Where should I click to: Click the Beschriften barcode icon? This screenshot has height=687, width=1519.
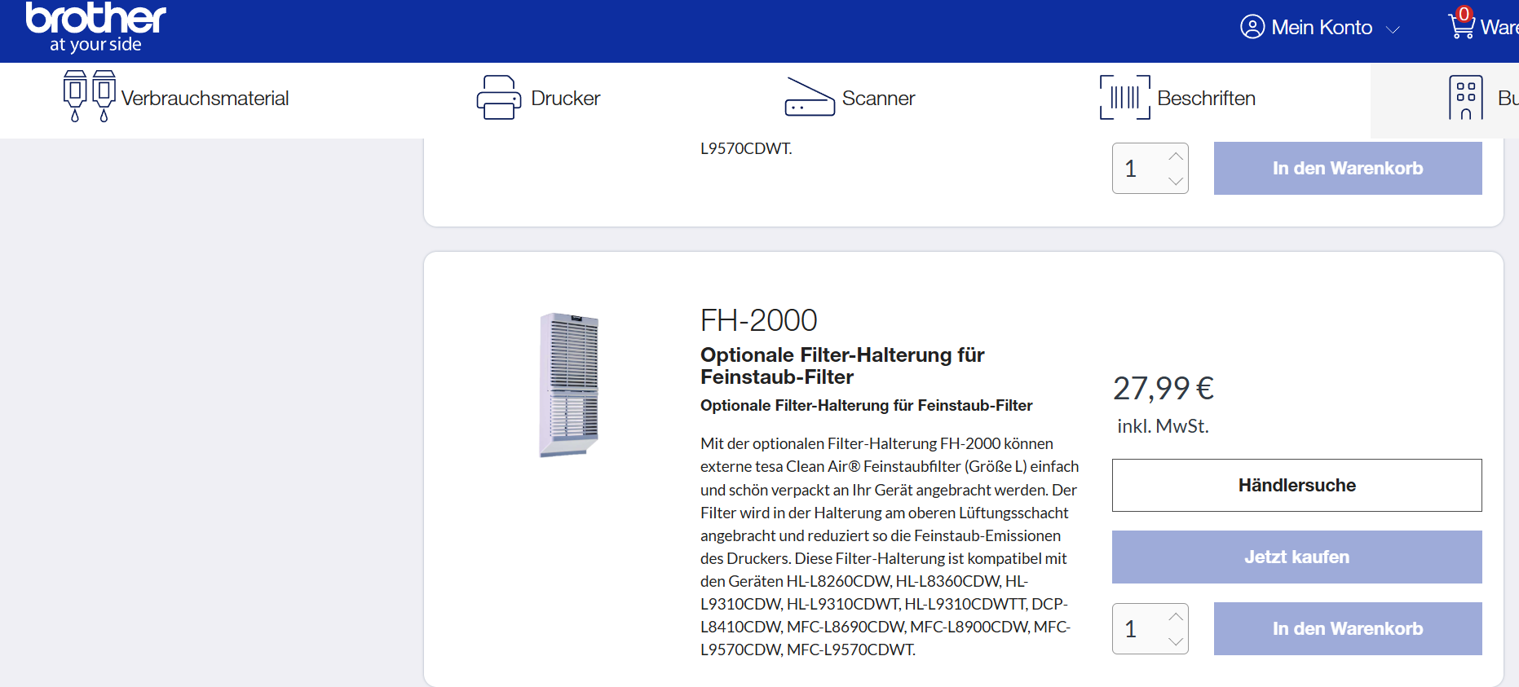pyautogui.click(x=1125, y=98)
